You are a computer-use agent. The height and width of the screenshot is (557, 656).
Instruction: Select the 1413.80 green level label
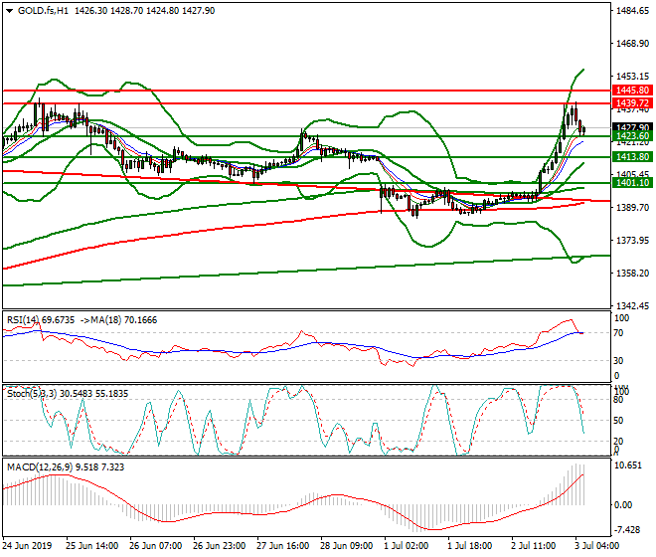[632, 157]
